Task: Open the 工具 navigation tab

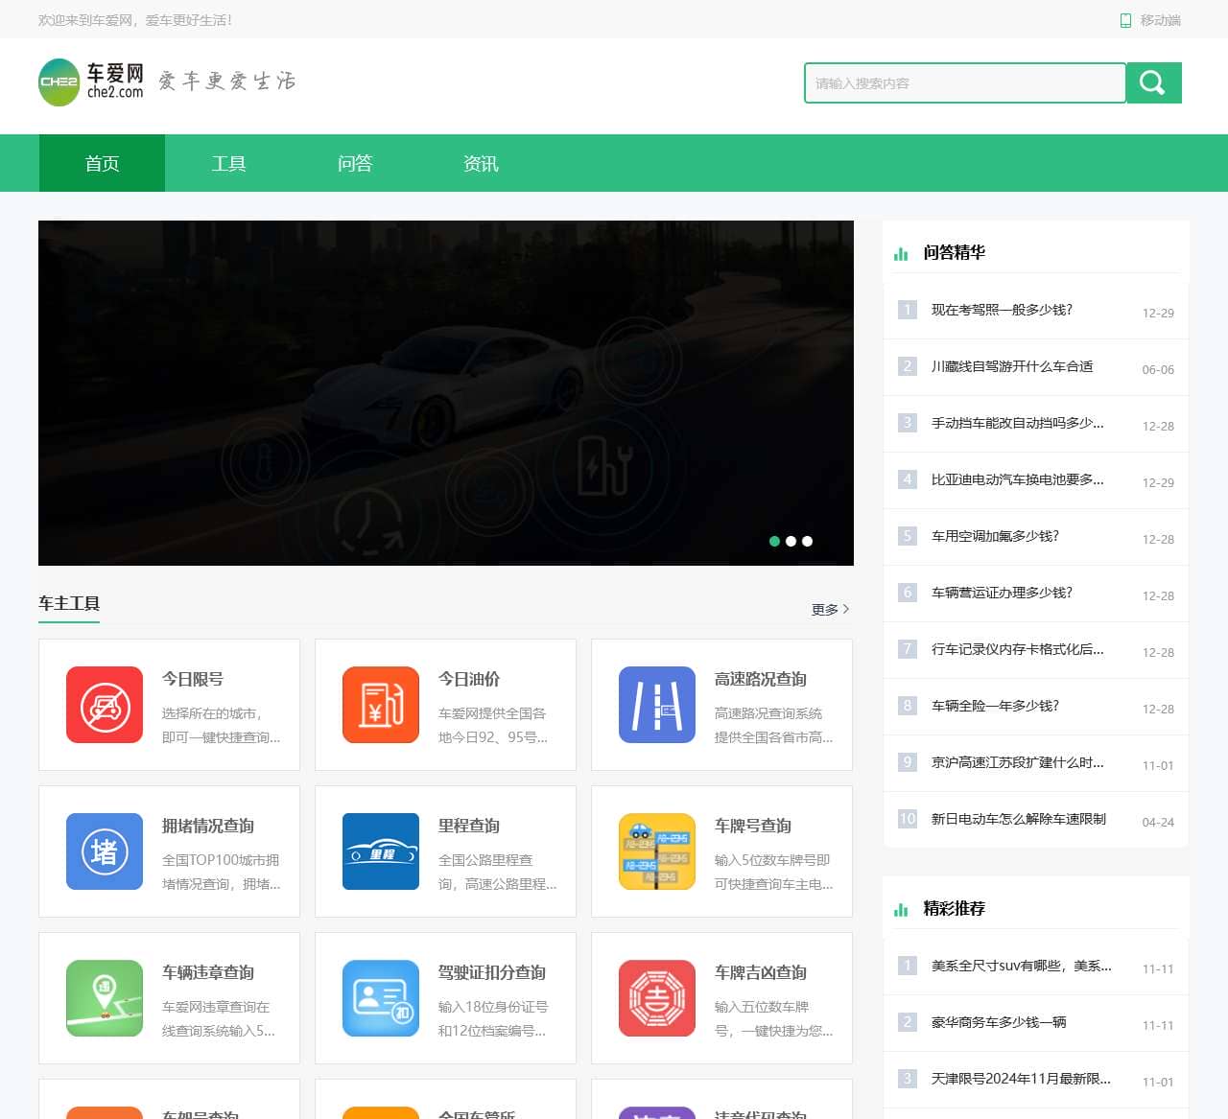Action: pyautogui.click(x=228, y=163)
